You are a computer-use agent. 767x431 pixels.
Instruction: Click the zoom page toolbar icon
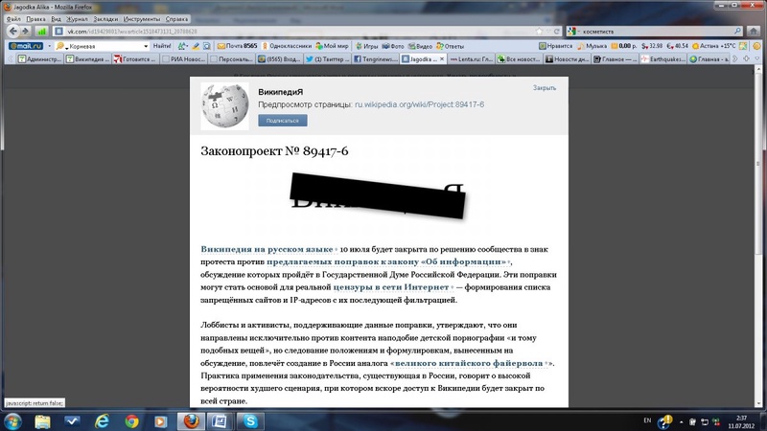[207, 46]
